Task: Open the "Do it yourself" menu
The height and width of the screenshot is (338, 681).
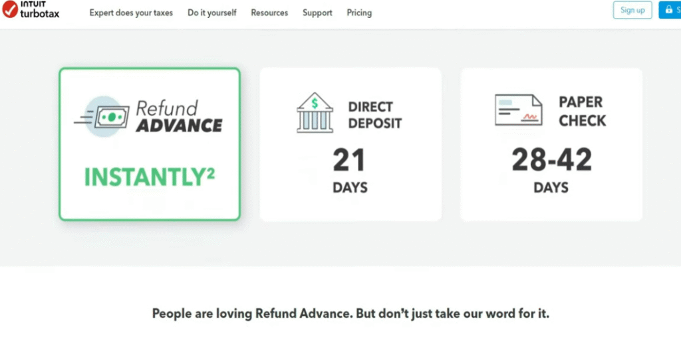Action: point(211,13)
